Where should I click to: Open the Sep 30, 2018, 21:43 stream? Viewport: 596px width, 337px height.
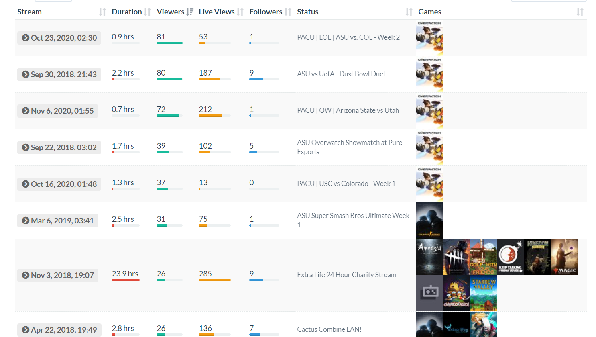tap(59, 74)
